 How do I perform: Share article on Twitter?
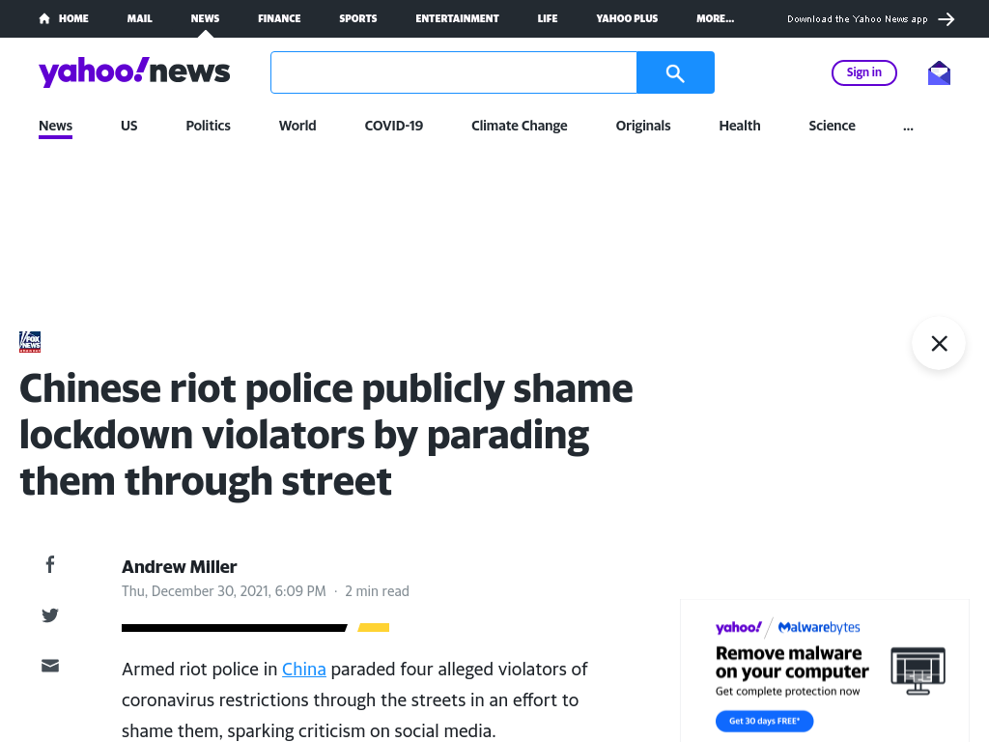point(50,615)
